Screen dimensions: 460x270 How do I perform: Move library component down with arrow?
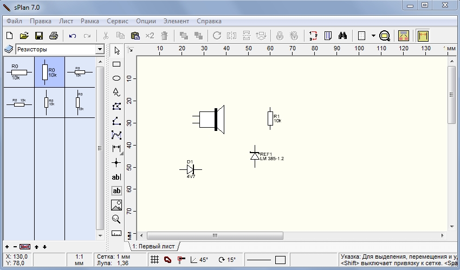point(44,247)
